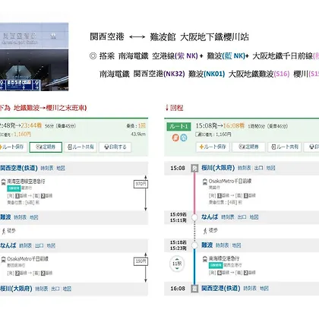Select the ルート1 green badge

(x=178, y=126)
